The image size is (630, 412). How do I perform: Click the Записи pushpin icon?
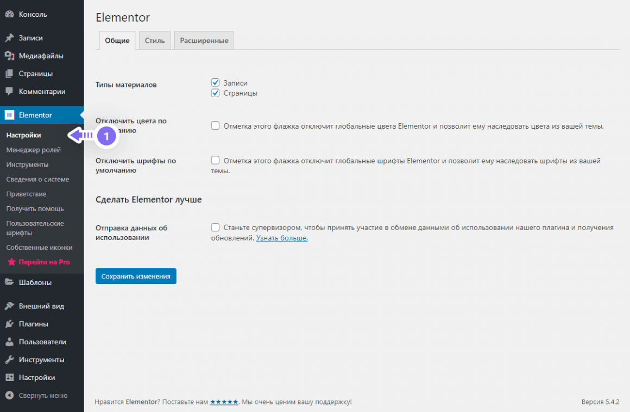click(x=9, y=38)
